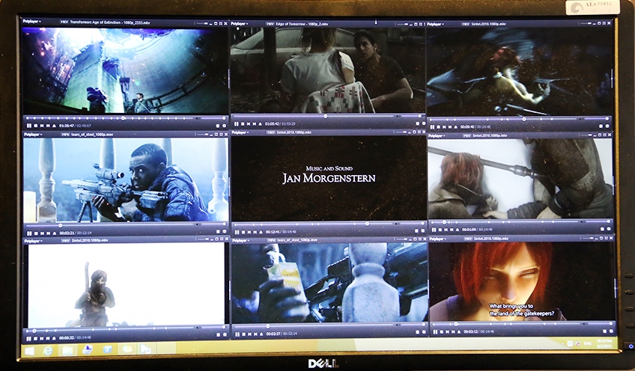The width and height of the screenshot is (635, 371).
Task: Click the next track icon in the Jan Morgenstern credits player
Action: click(255, 231)
